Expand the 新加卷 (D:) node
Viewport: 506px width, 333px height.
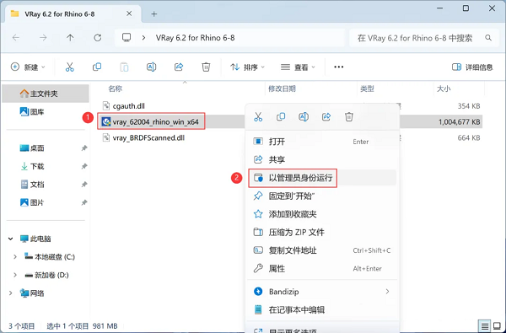(x=15, y=275)
